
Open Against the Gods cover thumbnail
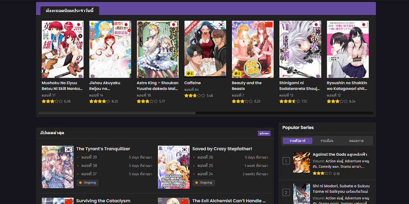tap(301, 162)
